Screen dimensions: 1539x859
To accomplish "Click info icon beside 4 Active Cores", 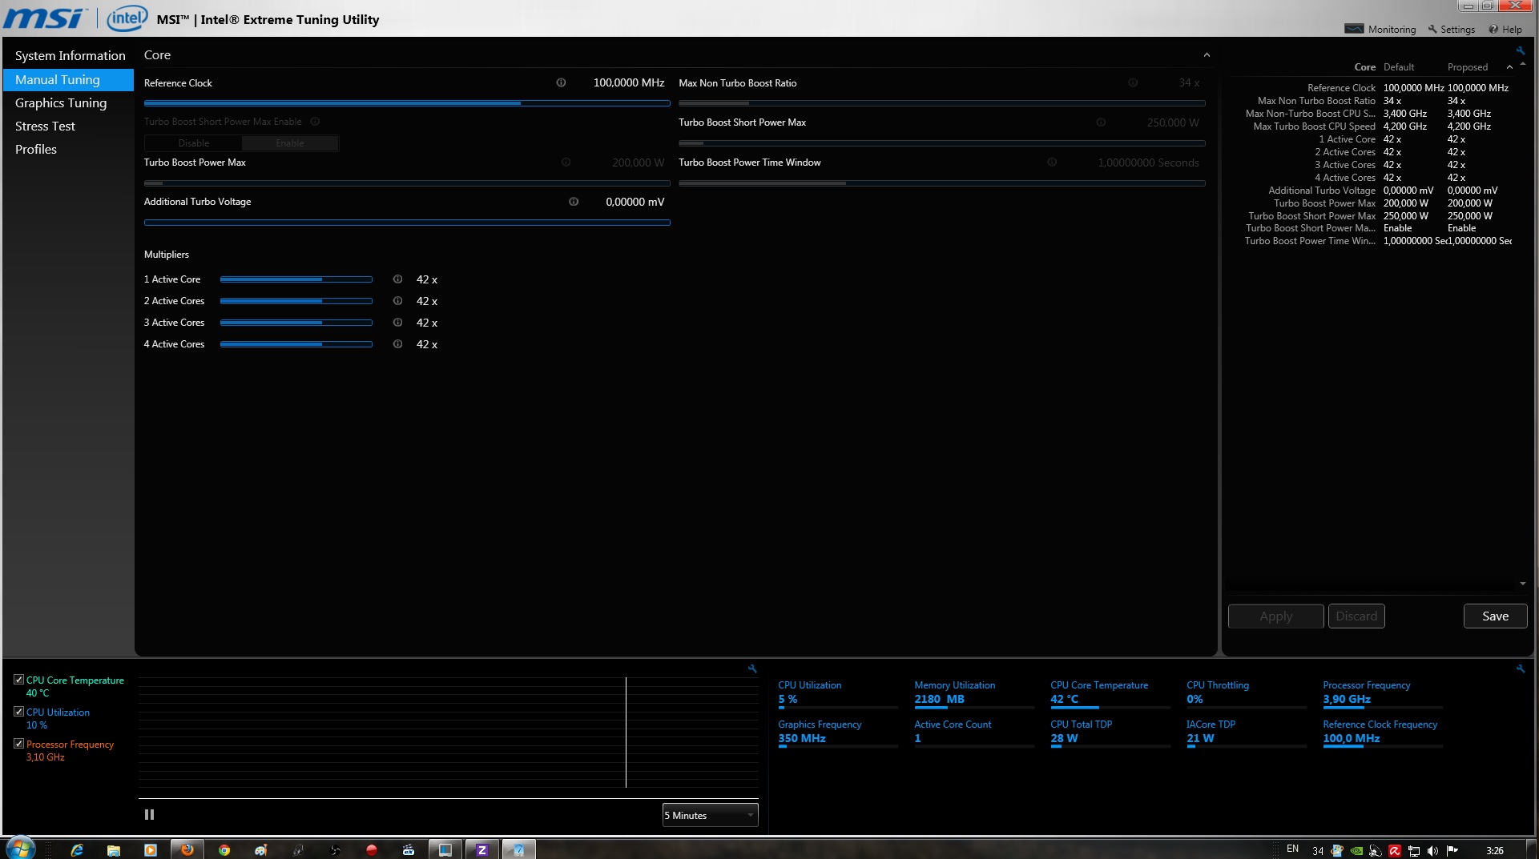I will (397, 344).
